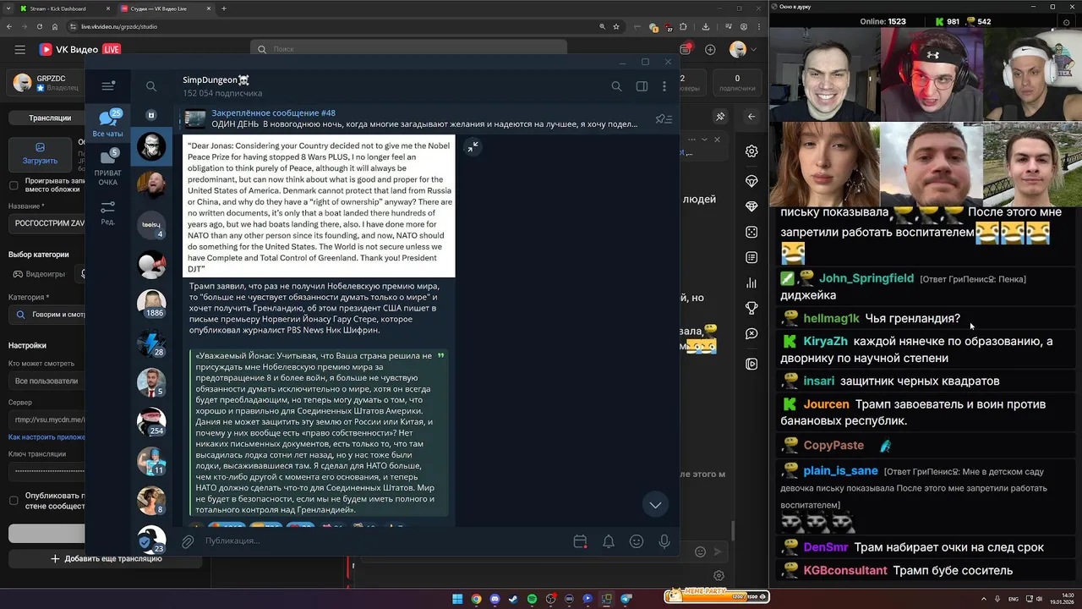
Task: Click the diamond icon in VK side panel
Action: click(751, 207)
